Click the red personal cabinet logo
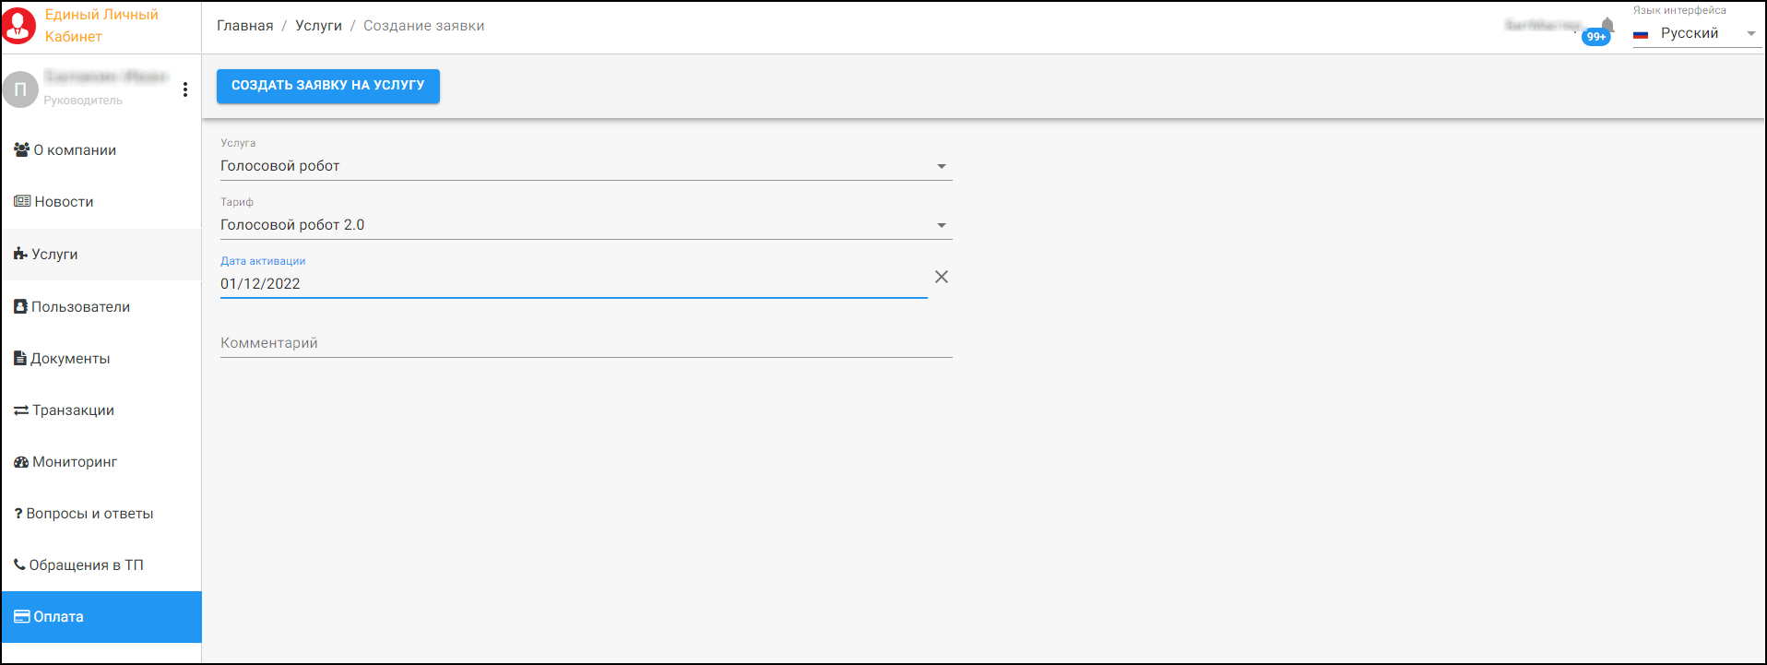The height and width of the screenshot is (665, 1767). pyautogui.click(x=18, y=26)
